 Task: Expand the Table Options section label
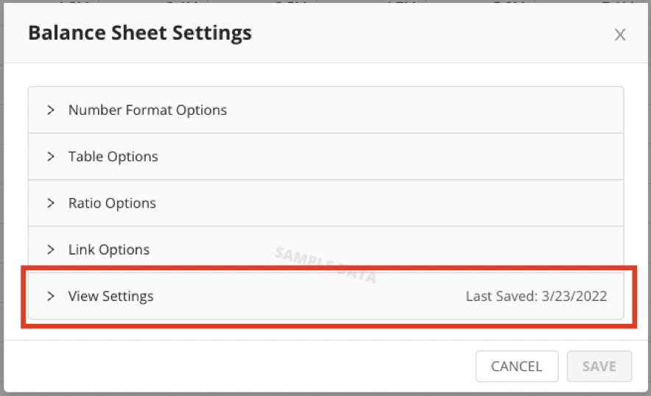[113, 157]
